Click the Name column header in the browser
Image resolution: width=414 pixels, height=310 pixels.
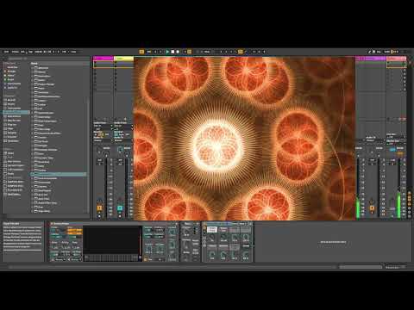pyautogui.click(x=34, y=63)
